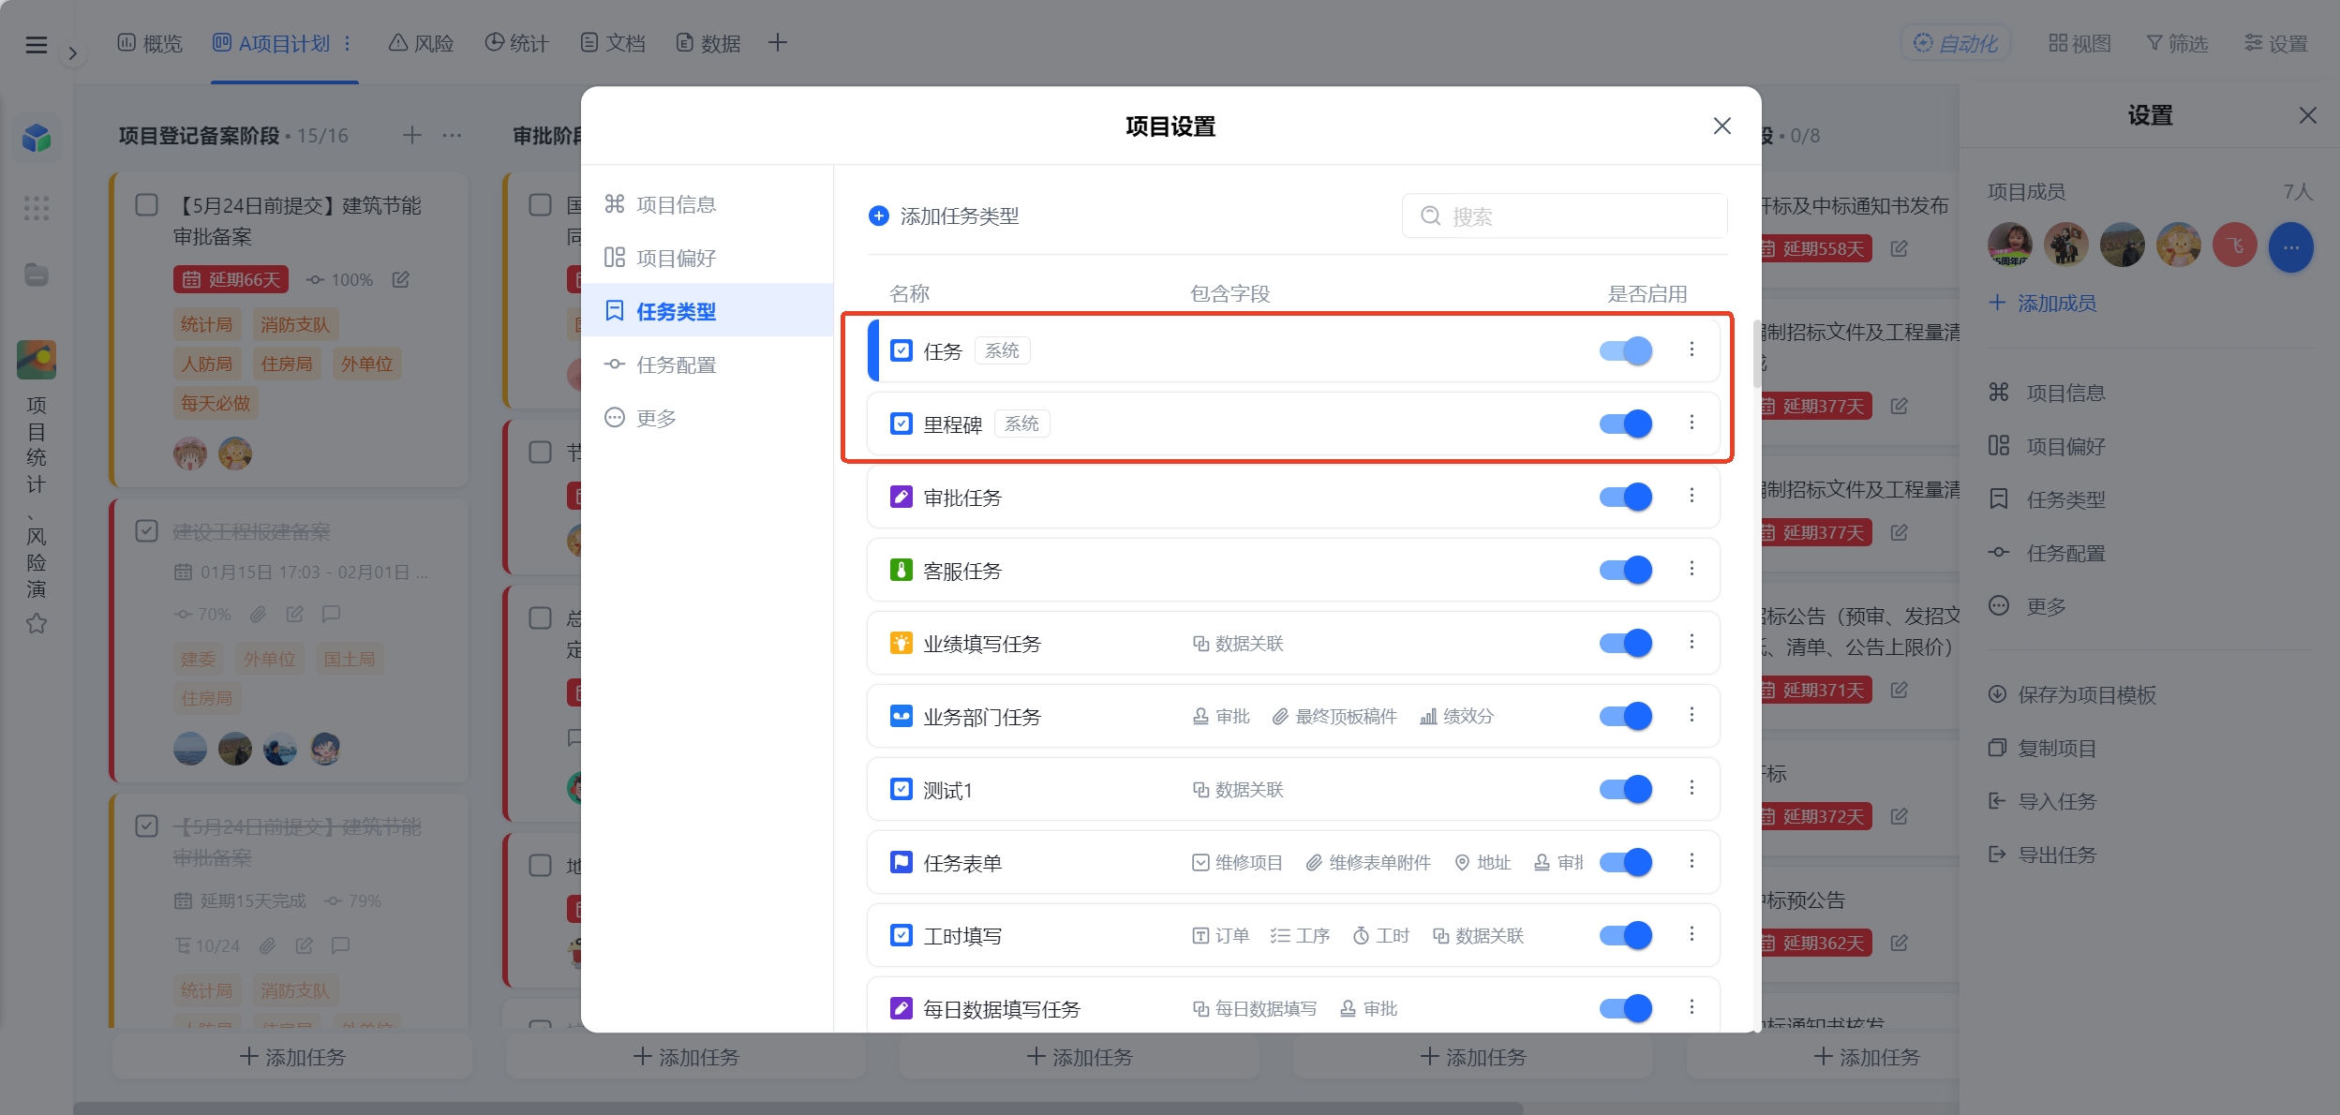
Task: Open more options for 里程碑 row
Action: [x=1692, y=423]
